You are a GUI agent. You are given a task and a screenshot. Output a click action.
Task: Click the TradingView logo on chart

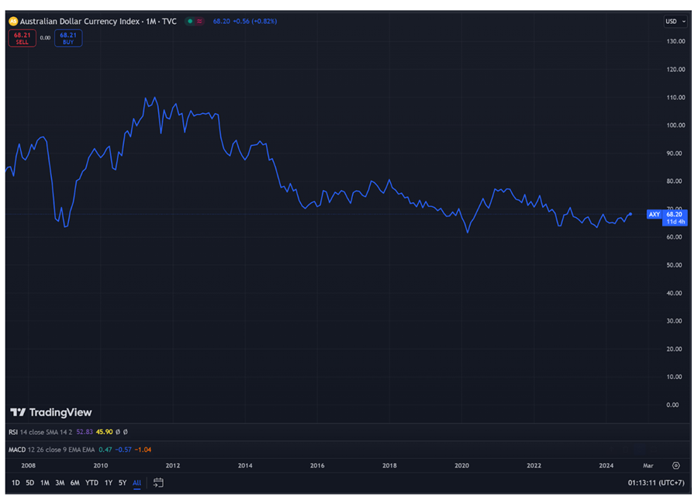[51, 412]
